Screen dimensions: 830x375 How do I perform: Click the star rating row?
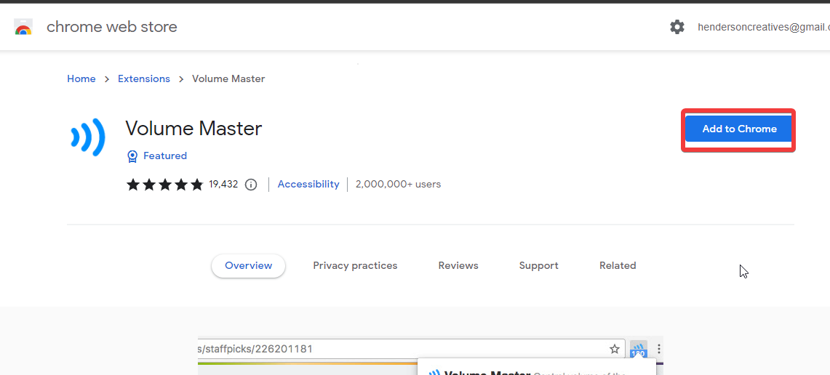point(164,185)
